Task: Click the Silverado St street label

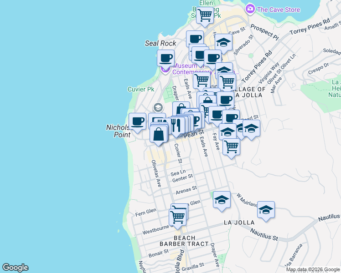Action: tap(243, 45)
